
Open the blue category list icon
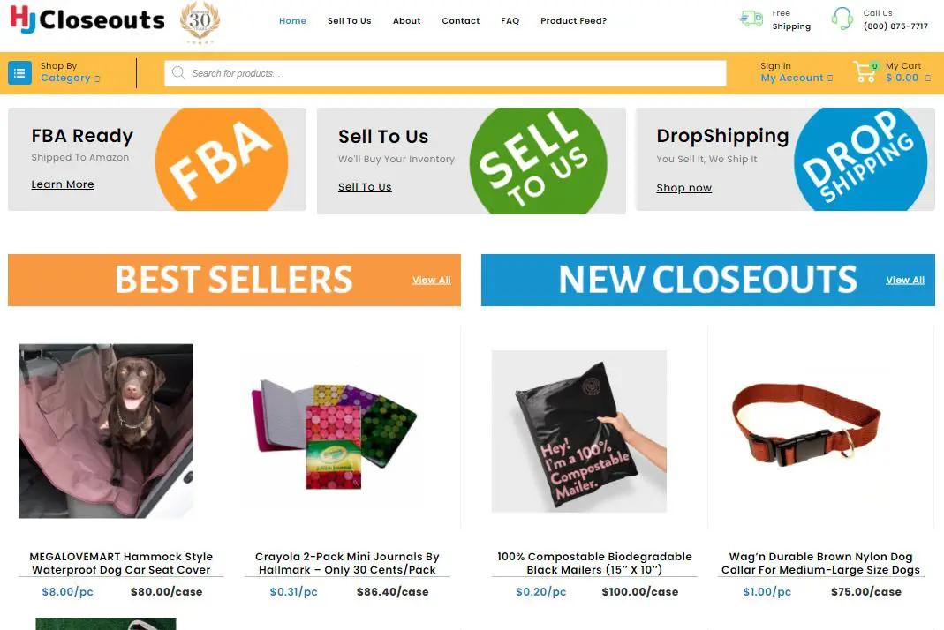click(x=19, y=73)
